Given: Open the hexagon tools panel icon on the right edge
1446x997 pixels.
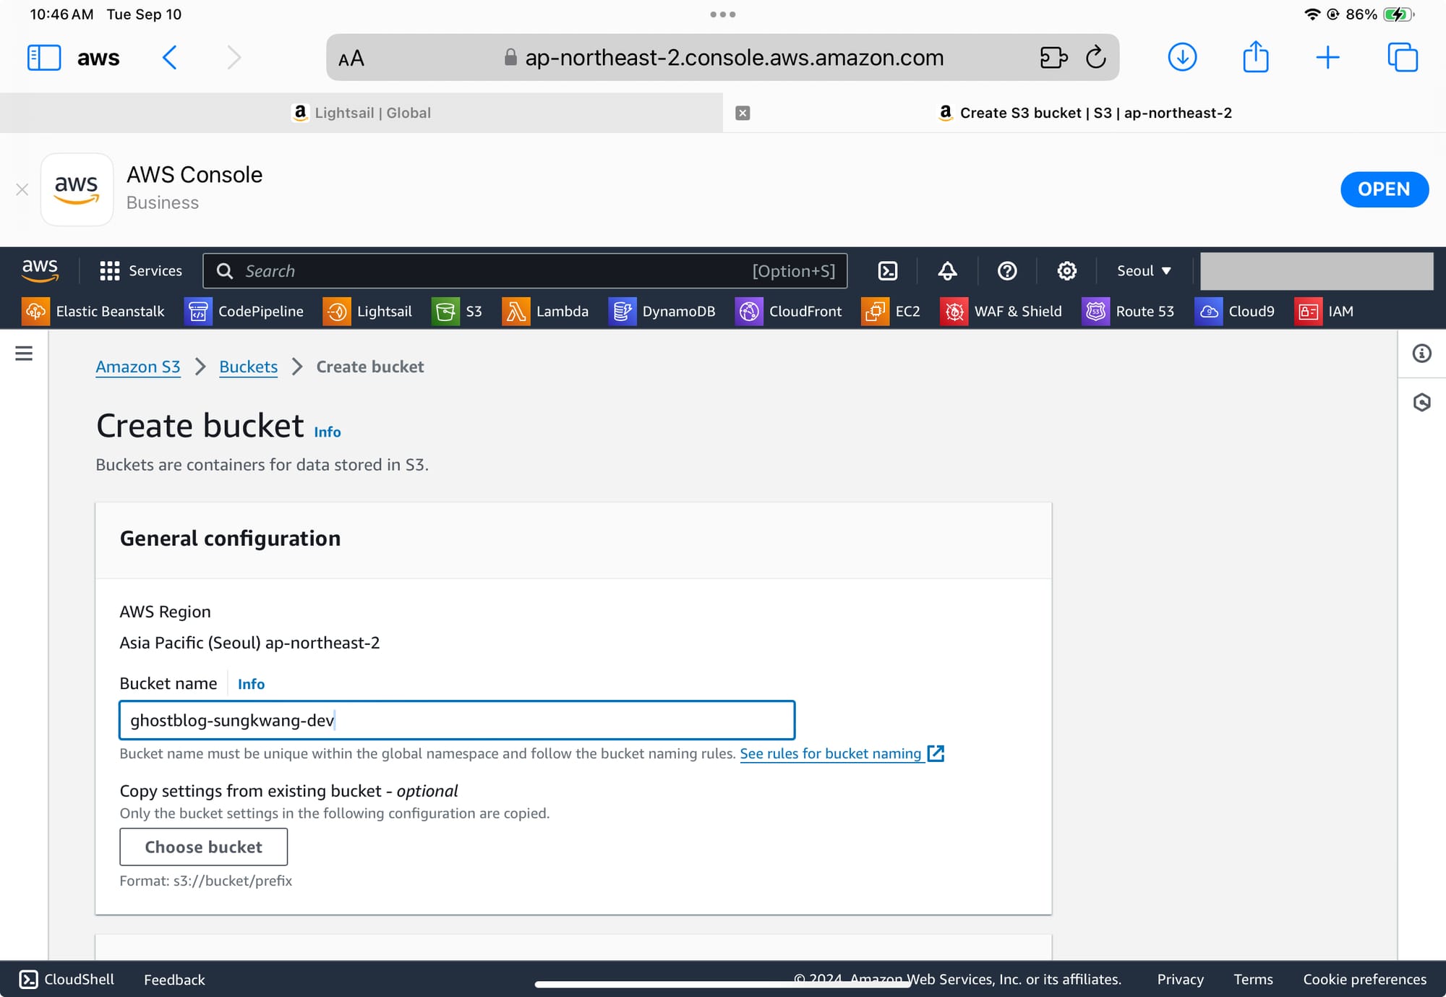Looking at the screenshot, I should (1422, 402).
